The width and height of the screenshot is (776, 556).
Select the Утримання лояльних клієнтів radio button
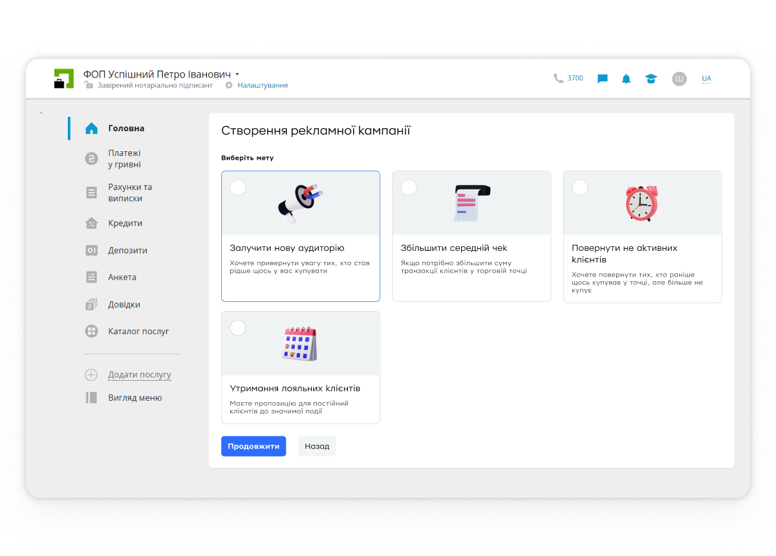click(238, 328)
